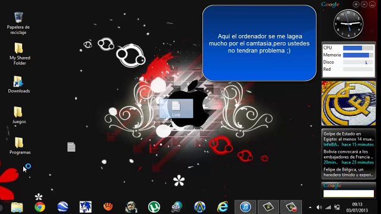Click the date 03/07/2013
The width and height of the screenshot is (381, 214).
357,210
